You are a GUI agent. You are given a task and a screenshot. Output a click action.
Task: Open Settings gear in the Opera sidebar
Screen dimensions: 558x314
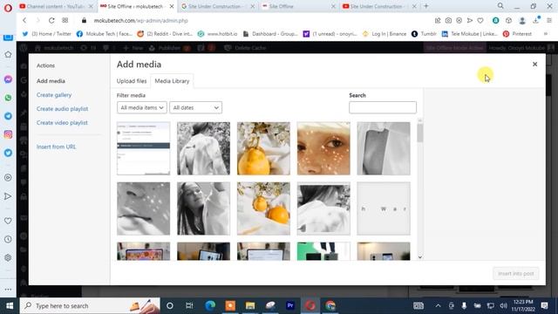coord(8,258)
